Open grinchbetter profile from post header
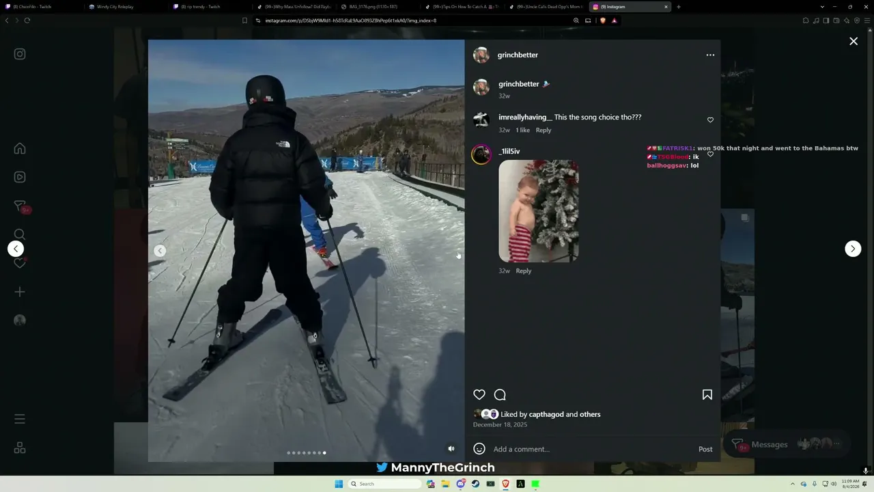 [x=518, y=55]
